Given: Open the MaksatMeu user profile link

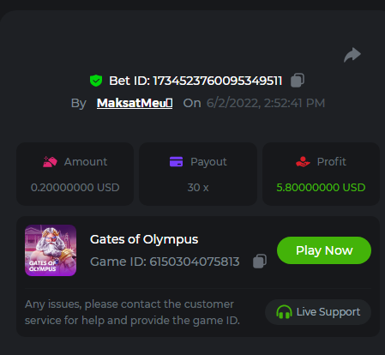Looking at the screenshot, I should point(135,103).
